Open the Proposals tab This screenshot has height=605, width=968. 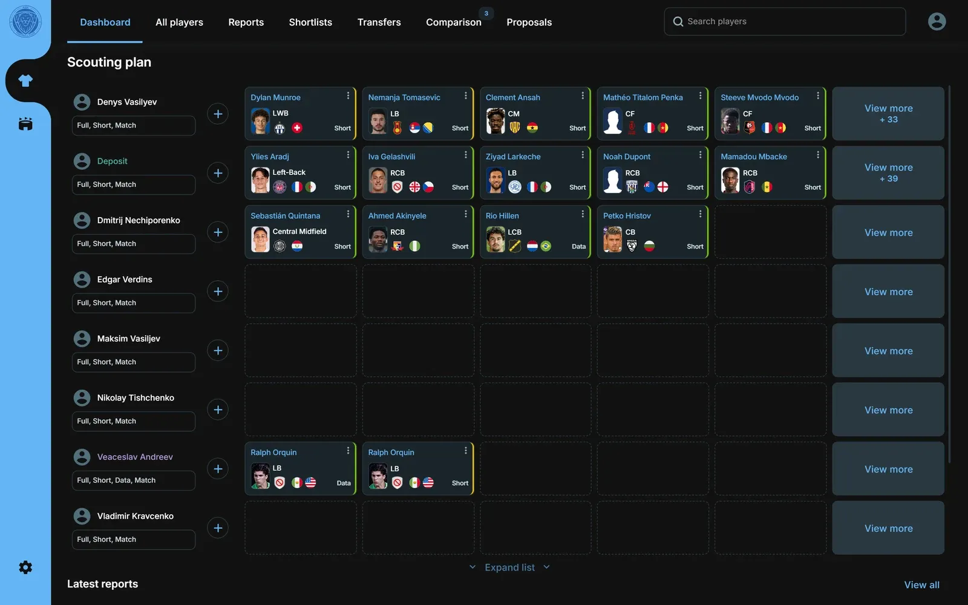click(529, 22)
